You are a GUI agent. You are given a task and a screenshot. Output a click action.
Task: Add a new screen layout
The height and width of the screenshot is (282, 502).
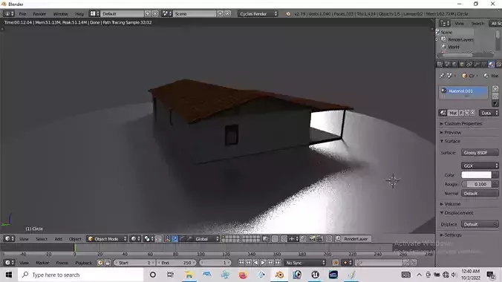[x=148, y=14]
